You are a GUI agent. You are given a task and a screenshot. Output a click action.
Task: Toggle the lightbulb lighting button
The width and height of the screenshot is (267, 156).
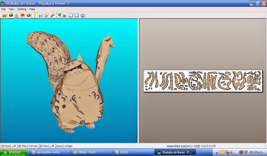[x=35, y=15]
